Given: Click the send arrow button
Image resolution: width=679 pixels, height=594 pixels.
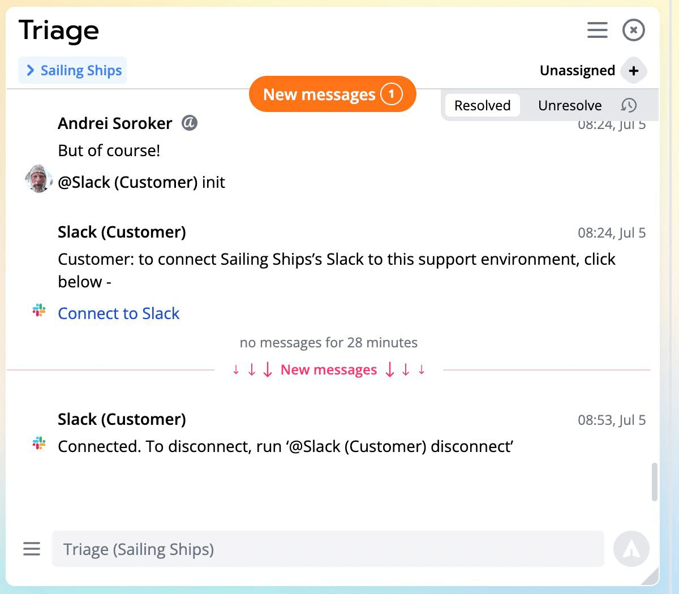Looking at the screenshot, I should tap(631, 549).
